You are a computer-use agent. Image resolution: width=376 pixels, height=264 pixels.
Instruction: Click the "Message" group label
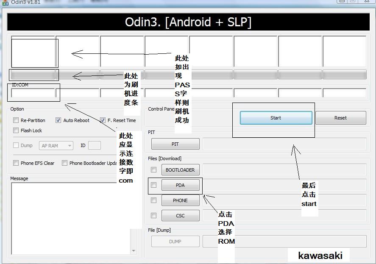(x=19, y=178)
